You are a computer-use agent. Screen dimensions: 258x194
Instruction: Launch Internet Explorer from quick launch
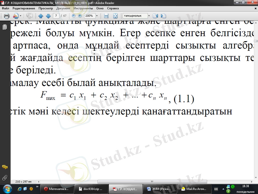19,189
